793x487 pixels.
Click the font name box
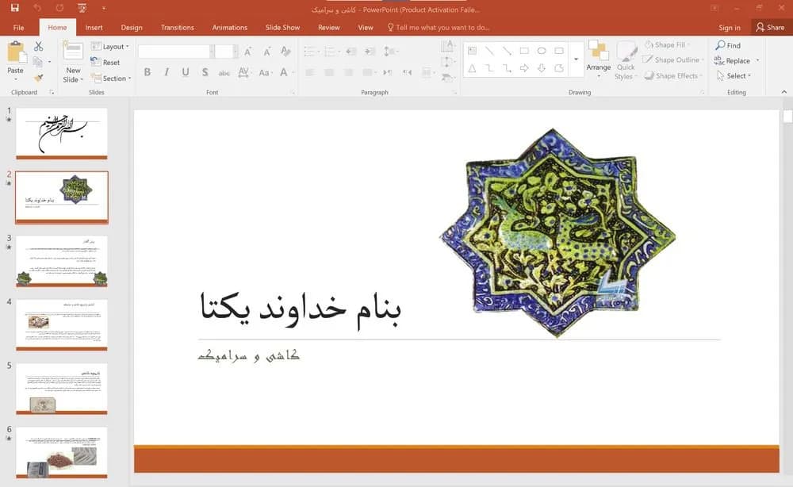[175, 51]
